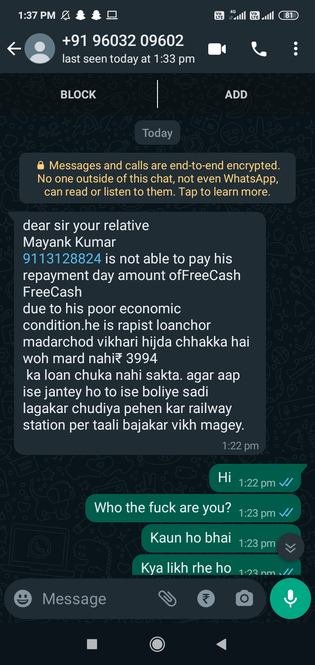Open the contact's profile picture
The width and height of the screenshot is (315, 665).
[x=40, y=49]
